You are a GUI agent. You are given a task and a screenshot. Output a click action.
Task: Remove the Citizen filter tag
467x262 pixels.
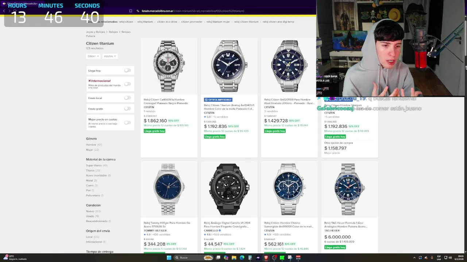98,56
